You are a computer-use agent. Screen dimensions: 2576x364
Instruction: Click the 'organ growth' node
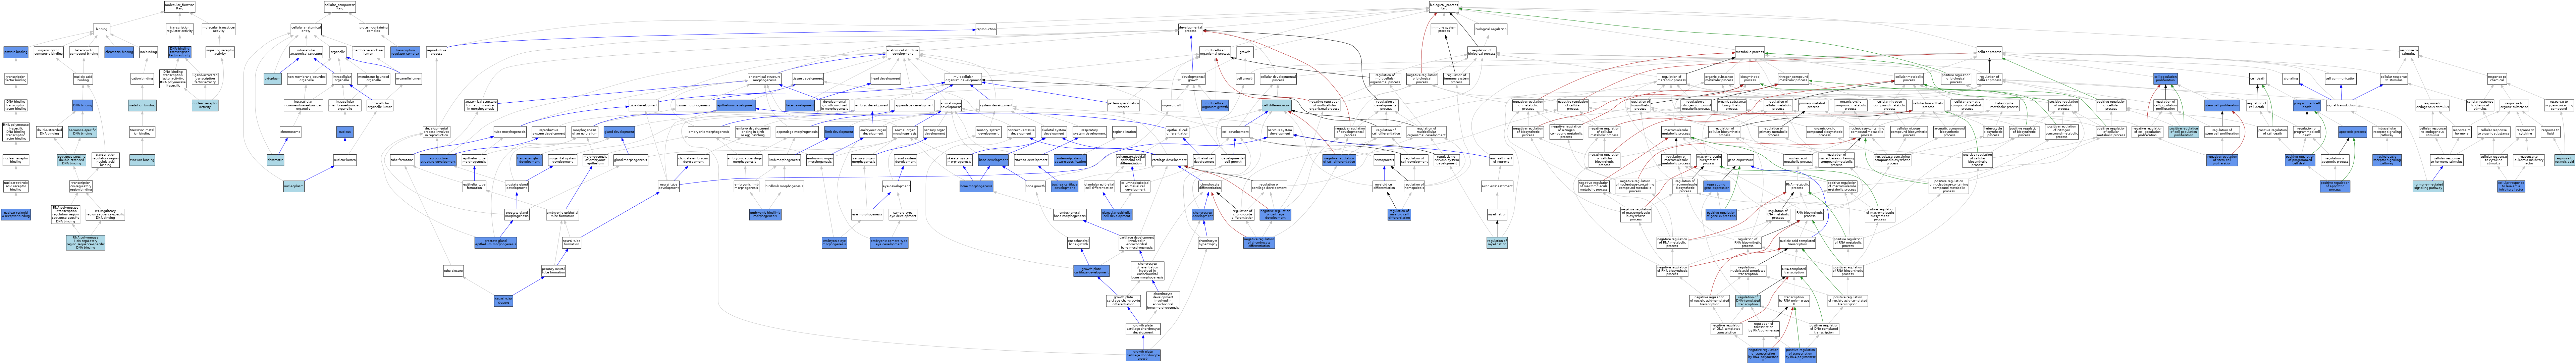(x=1172, y=105)
